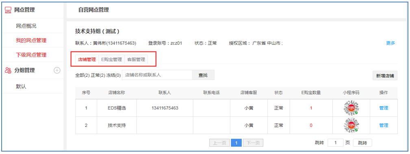This screenshot has width=410, height=154.
Task: Click the 跳转 button
Action: tap(362, 143)
